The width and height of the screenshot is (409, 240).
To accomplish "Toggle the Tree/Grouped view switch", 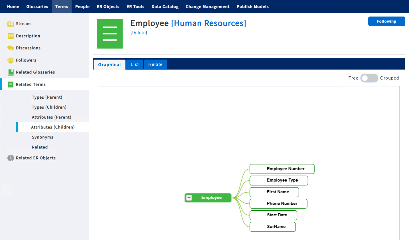I will (x=369, y=78).
